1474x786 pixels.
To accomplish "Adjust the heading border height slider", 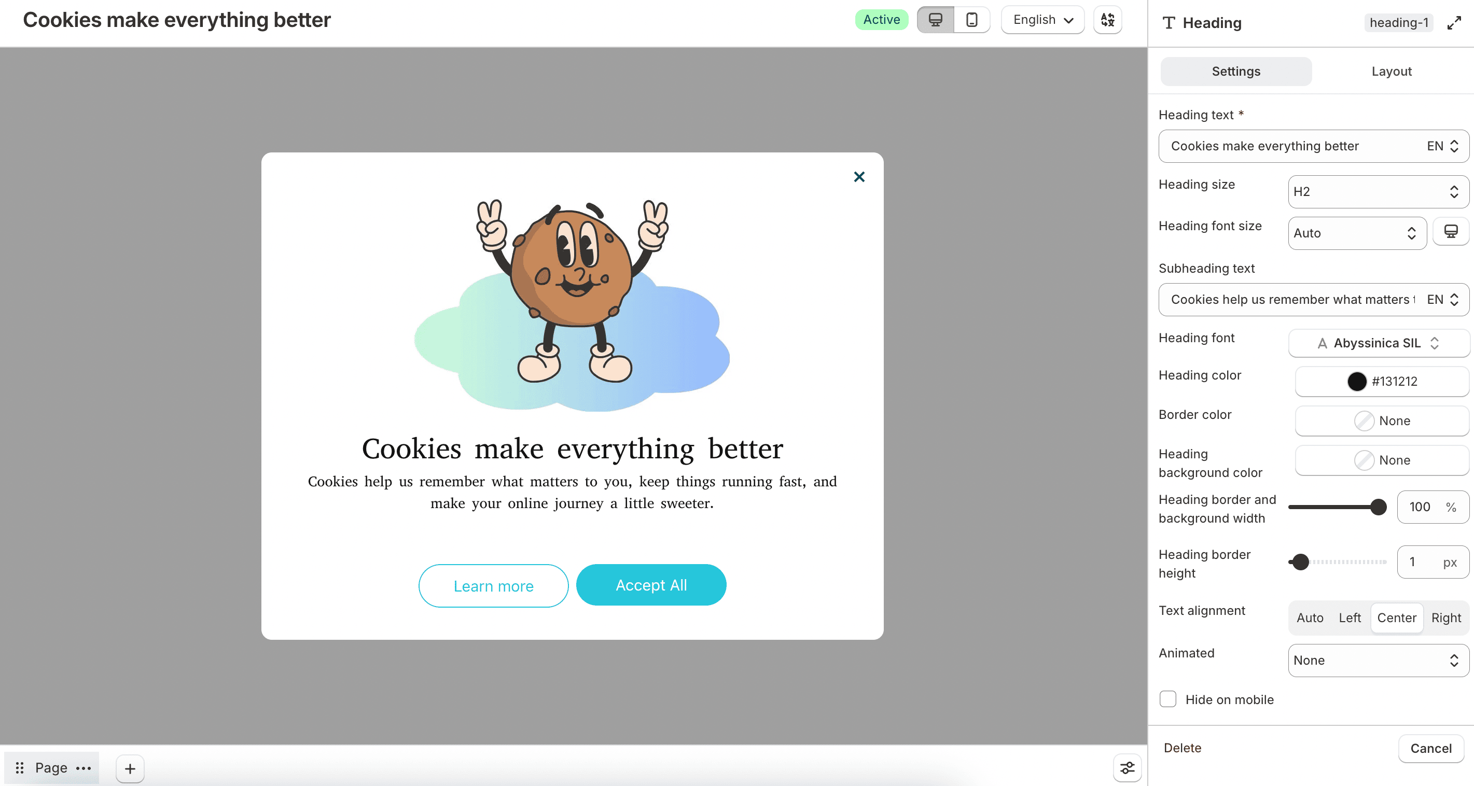I will (x=1338, y=562).
